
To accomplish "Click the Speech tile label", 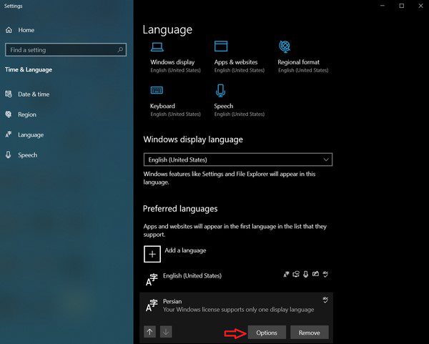I will tap(224, 106).
